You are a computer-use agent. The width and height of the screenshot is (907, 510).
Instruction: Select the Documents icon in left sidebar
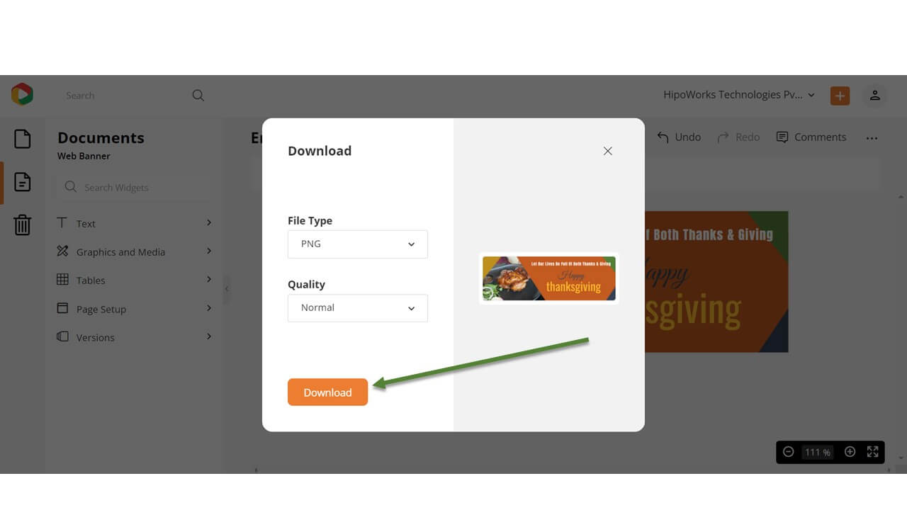click(22, 139)
